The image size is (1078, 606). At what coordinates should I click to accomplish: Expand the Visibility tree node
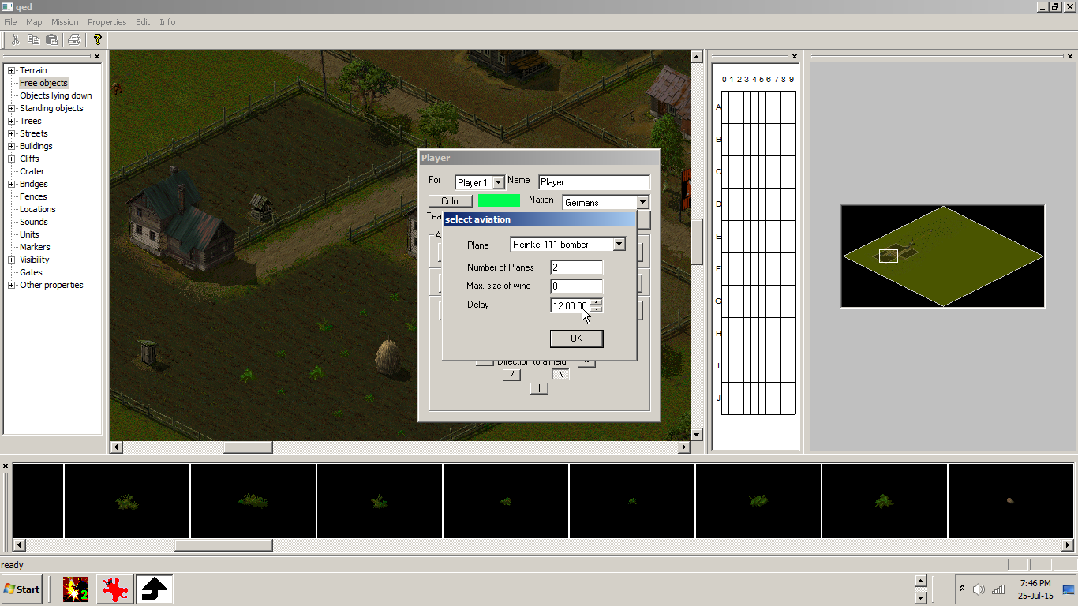[12, 260]
